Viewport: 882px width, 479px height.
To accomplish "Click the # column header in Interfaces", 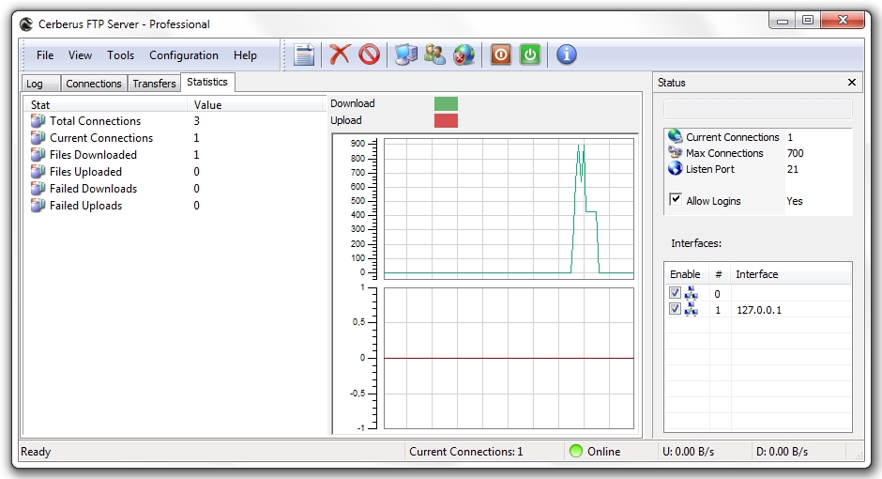I will [x=720, y=274].
